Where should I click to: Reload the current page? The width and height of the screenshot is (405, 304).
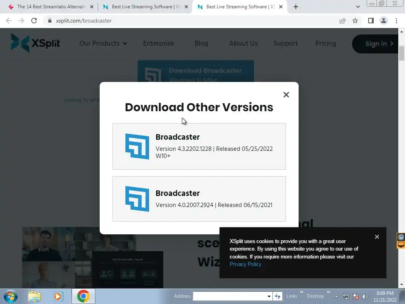pos(34,21)
